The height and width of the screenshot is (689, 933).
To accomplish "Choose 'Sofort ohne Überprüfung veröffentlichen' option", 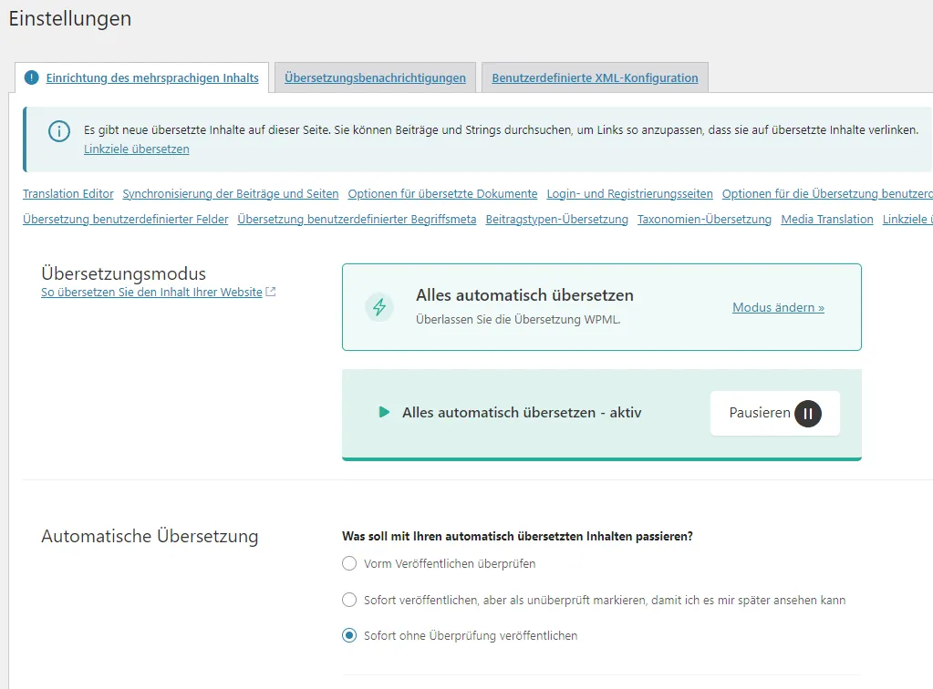I will [x=349, y=635].
